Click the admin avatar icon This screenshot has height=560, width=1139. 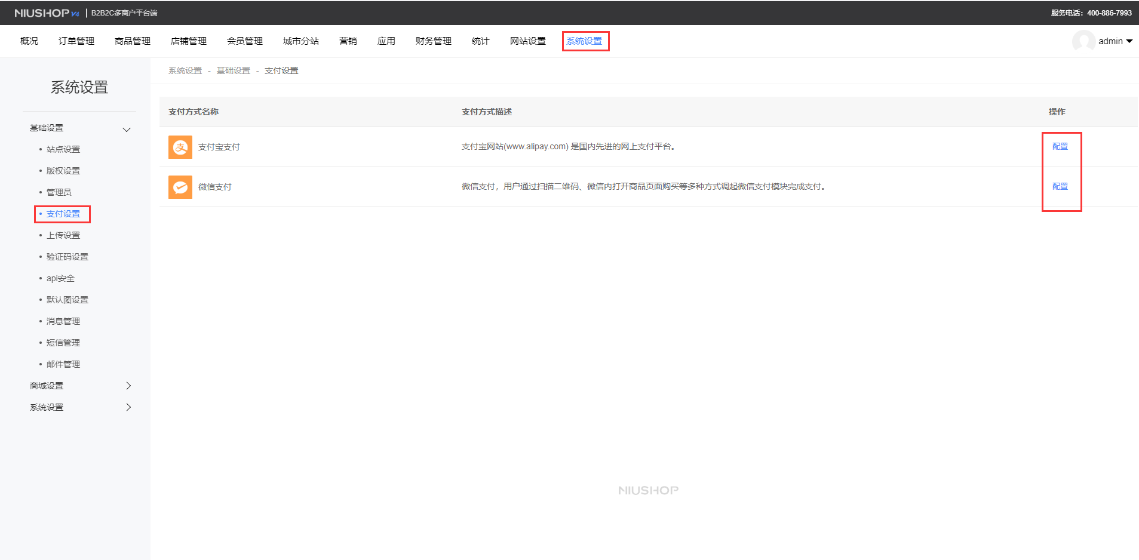click(x=1083, y=41)
